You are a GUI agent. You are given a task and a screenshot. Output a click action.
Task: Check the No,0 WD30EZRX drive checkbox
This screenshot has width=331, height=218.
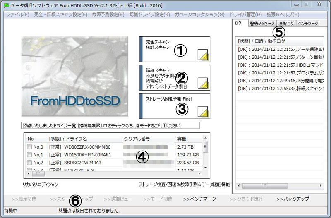29,147
